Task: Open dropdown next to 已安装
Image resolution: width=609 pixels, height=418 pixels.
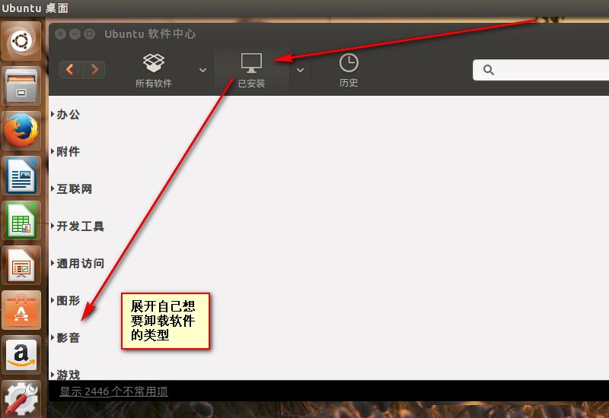Action: point(300,70)
